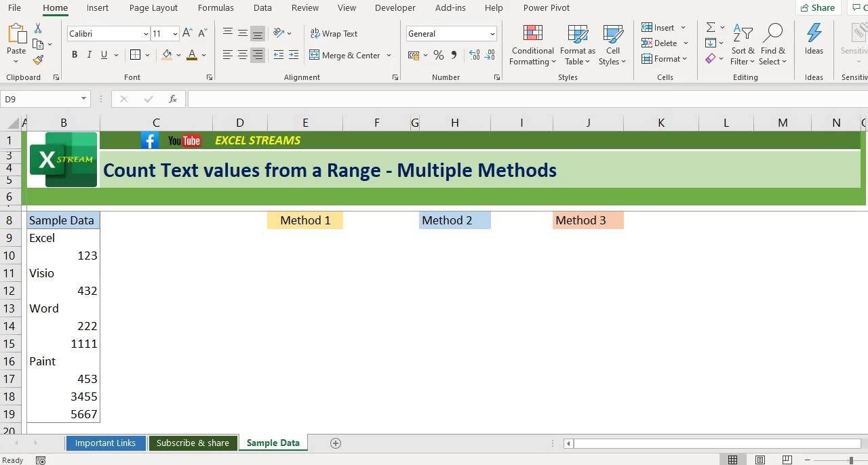
Task: Select cell containing Excel in Sample Data
Action: point(63,238)
